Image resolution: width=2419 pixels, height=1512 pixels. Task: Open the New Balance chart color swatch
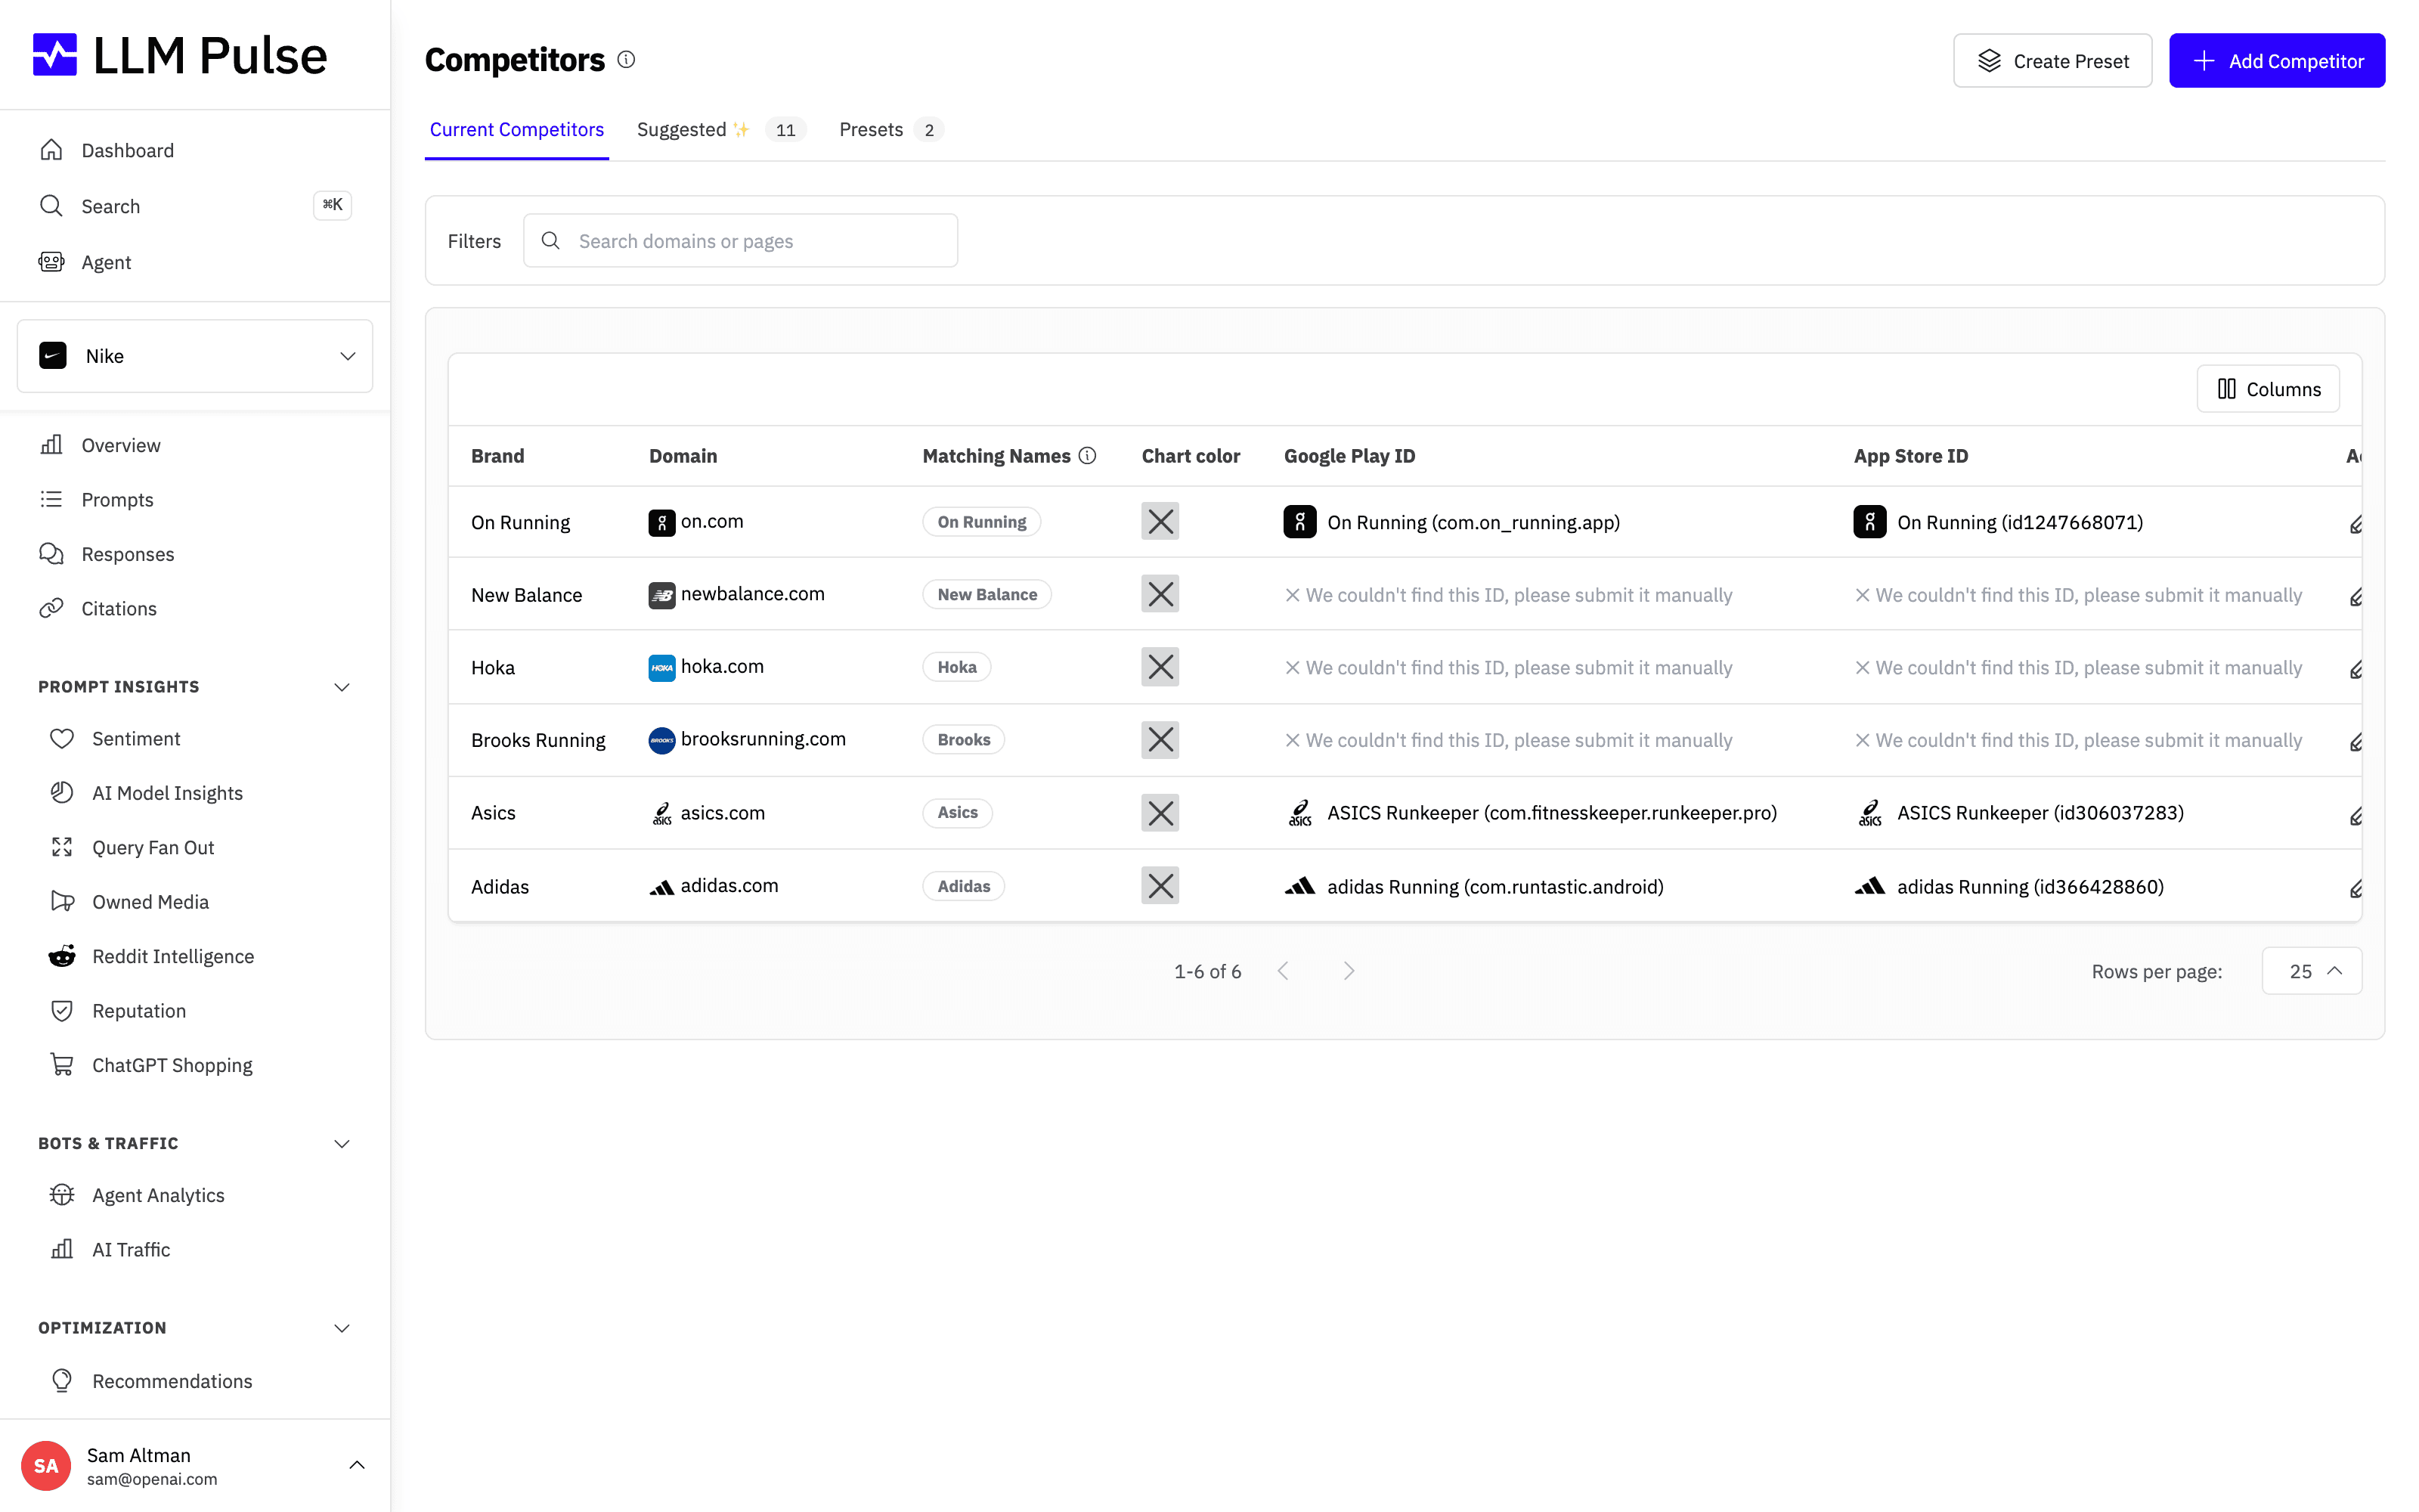(x=1160, y=594)
